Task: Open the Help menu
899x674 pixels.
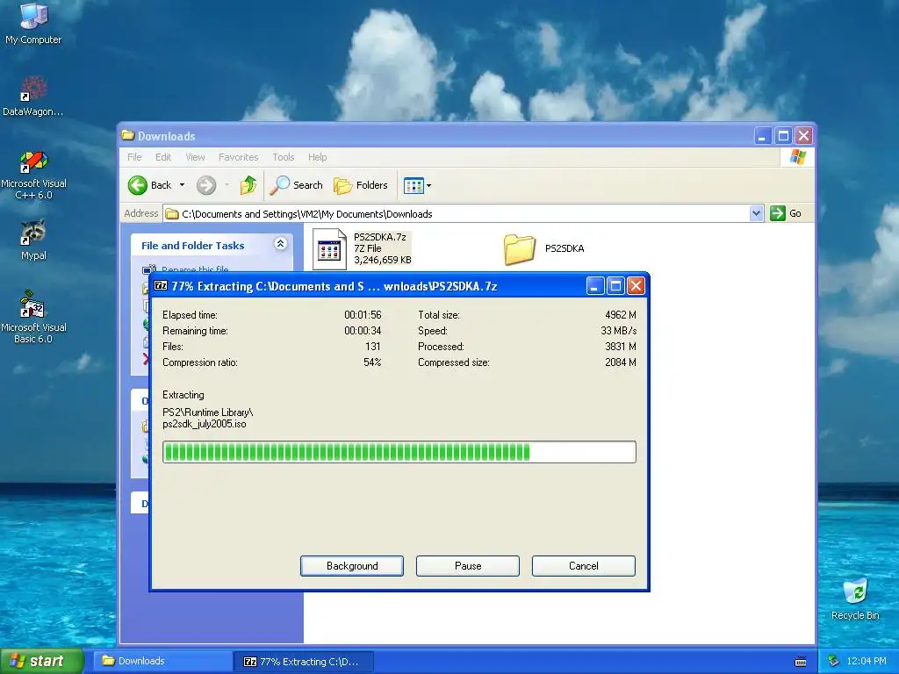Action: pyautogui.click(x=317, y=157)
